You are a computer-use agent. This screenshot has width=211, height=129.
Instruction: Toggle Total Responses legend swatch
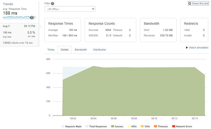[x=87, y=126]
